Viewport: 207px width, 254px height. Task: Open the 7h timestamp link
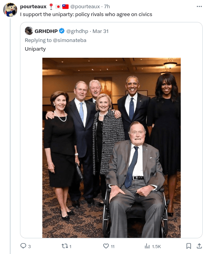pyautogui.click(x=107, y=7)
